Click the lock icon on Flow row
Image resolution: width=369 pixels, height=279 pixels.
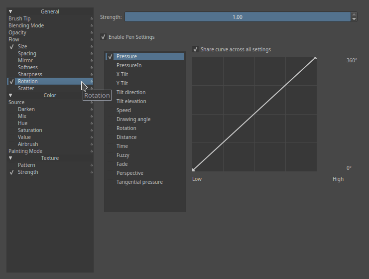pyautogui.click(x=92, y=39)
